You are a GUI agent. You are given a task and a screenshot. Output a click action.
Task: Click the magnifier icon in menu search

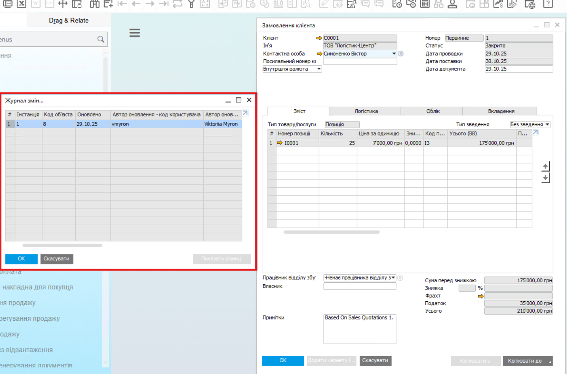[101, 39]
